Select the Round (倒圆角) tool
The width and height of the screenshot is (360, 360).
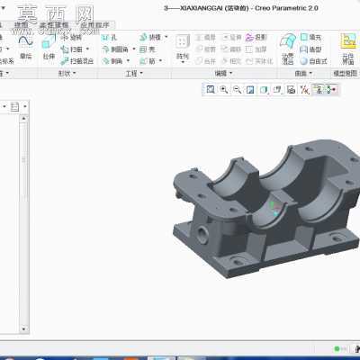pos(115,49)
